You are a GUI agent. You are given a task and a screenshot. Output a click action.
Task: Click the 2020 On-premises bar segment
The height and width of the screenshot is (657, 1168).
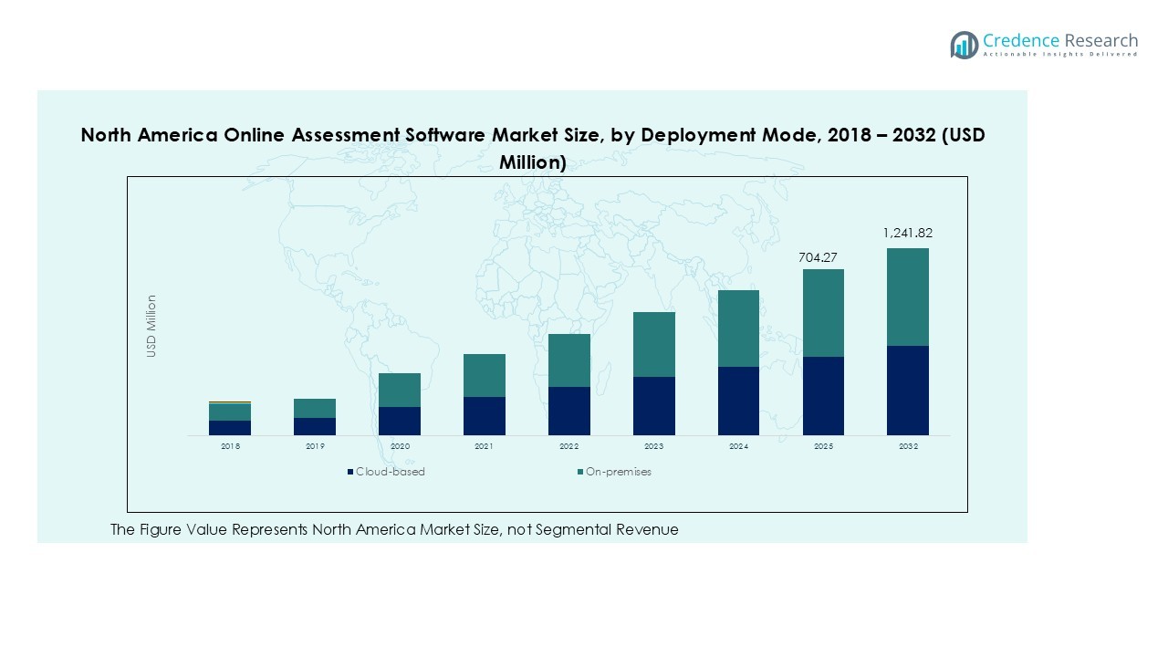(400, 390)
